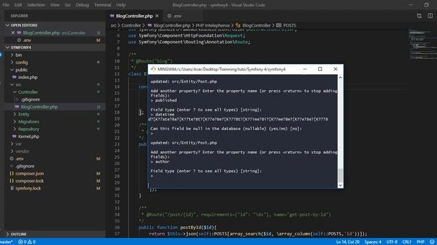Switch to the BlogController.php editor tab
The height and width of the screenshot is (245, 437).
(x=135, y=16)
